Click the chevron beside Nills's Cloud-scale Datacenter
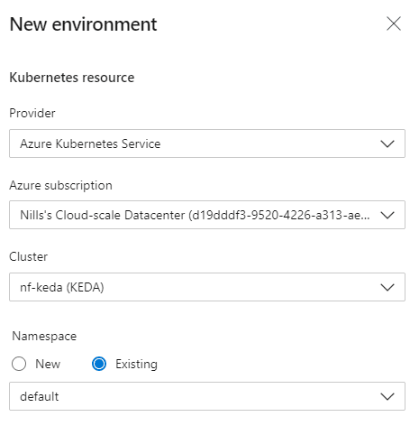The image size is (419, 435). pos(387,215)
